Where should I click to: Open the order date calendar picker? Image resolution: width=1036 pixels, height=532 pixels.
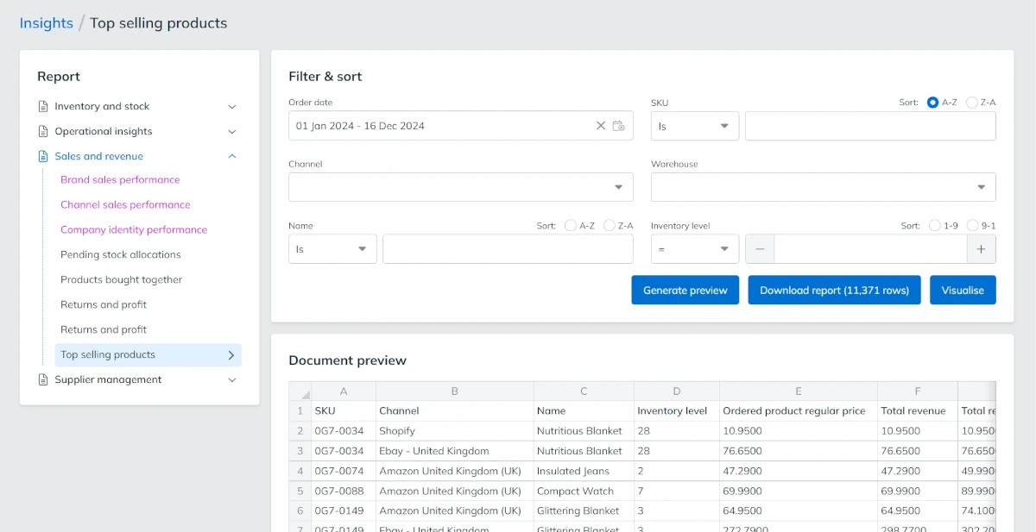619,126
